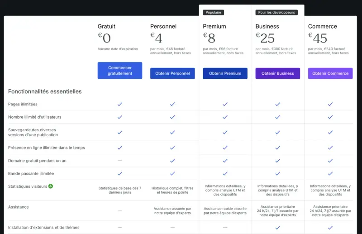The height and width of the screenshot is (234, 362).
Task: Click Historique complet, filtres et heures de pointe
Action: pyautogui.click(x=172, y=191)
